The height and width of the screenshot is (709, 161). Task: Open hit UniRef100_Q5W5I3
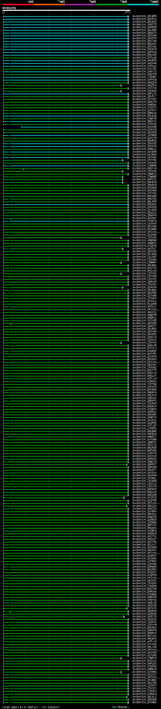click(144, 174)
